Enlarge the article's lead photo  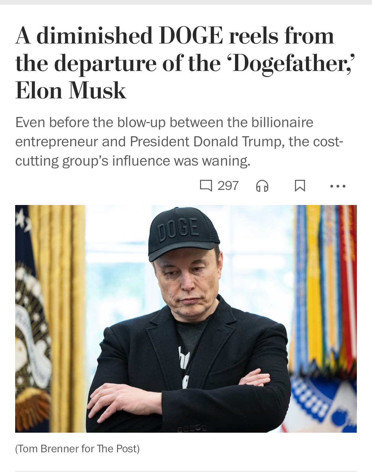186,319
